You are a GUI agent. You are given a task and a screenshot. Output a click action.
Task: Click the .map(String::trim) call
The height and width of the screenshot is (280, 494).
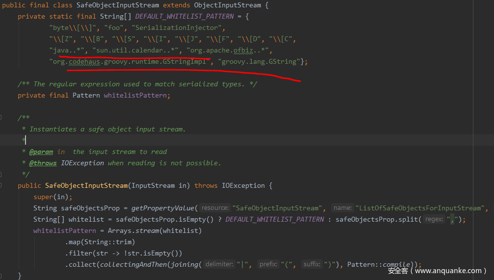[x=100, y=242]
